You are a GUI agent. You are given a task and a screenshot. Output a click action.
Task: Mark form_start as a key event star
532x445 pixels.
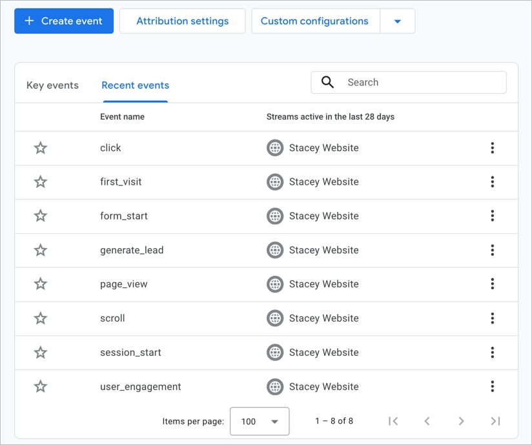[x=41, y=216]
